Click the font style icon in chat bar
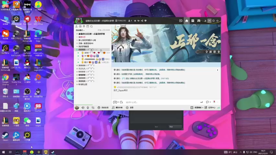 click(x=121, y=102)
